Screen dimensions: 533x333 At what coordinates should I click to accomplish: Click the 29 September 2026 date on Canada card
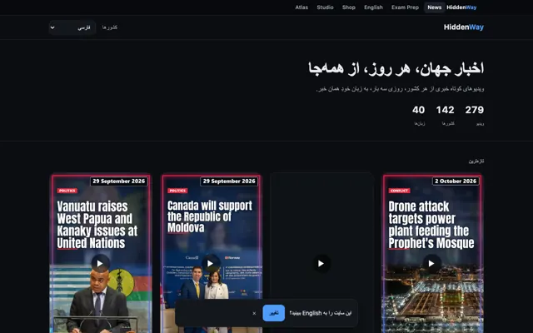click(229, 181)
